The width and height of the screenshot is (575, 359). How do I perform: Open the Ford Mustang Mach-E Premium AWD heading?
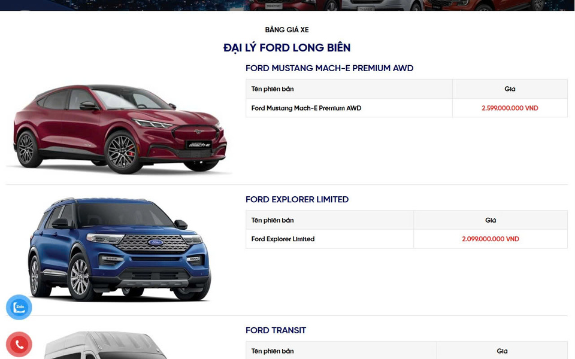point(329,68)
